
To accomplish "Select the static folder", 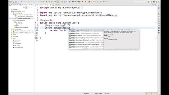I will 17,26.
